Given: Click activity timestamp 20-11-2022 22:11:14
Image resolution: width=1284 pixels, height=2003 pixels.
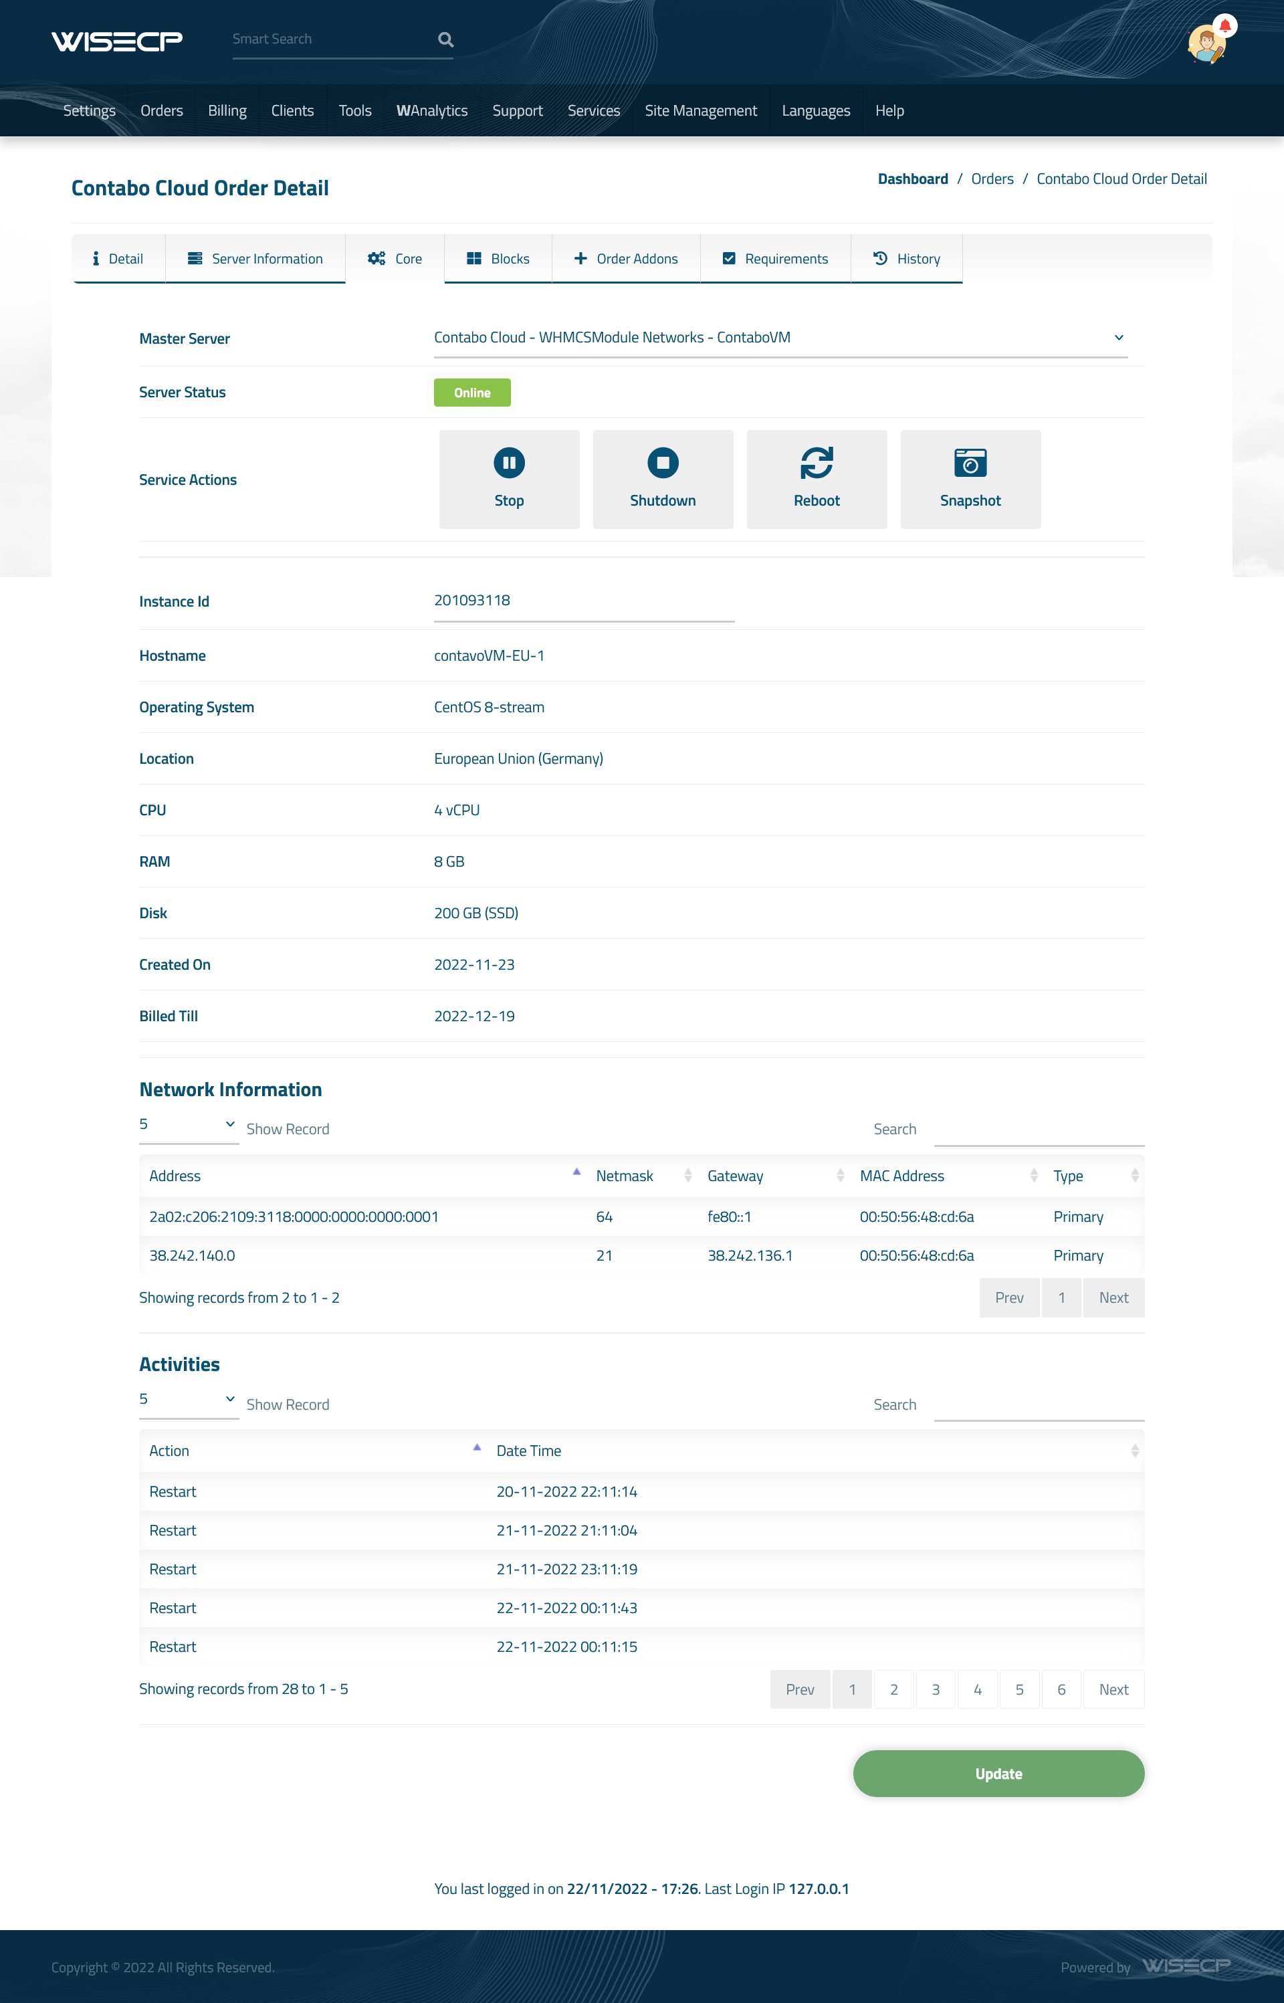Looking at the screenshot, I should (567, 1491).
